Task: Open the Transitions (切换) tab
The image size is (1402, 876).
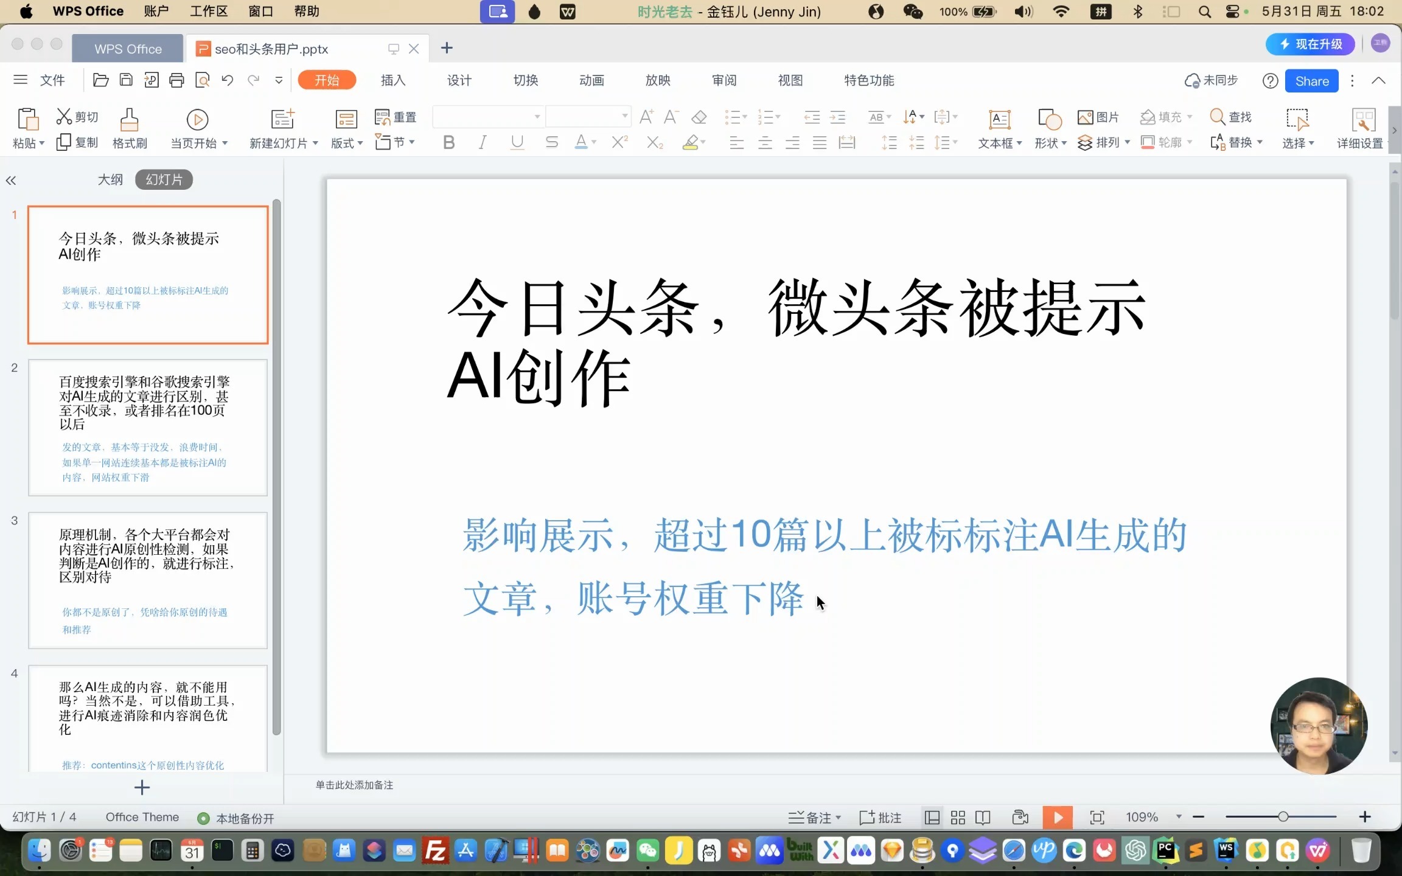Action: coord(526,80)
